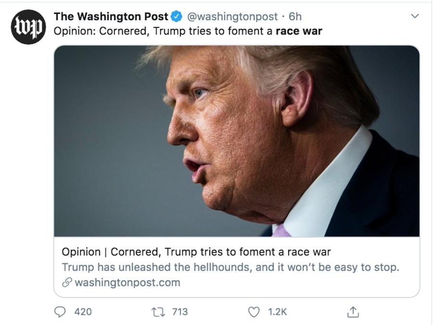The width and height of the screenshot is (433, 325).
Task: Click the 713 retweets count
Action: 179,312
